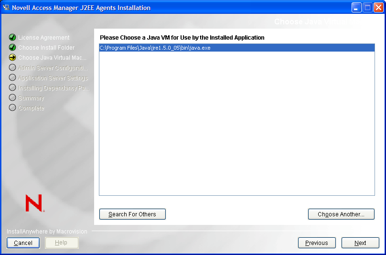Viewport: 386px width, 255px height.
Task: Minimize the installer window
Action: (356, 8)
